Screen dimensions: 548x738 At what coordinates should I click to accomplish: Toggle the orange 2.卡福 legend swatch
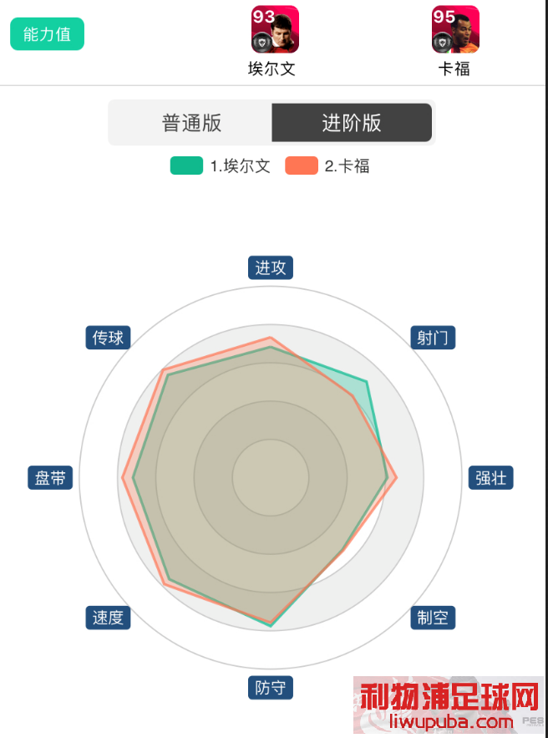click(x=302, y=165)
